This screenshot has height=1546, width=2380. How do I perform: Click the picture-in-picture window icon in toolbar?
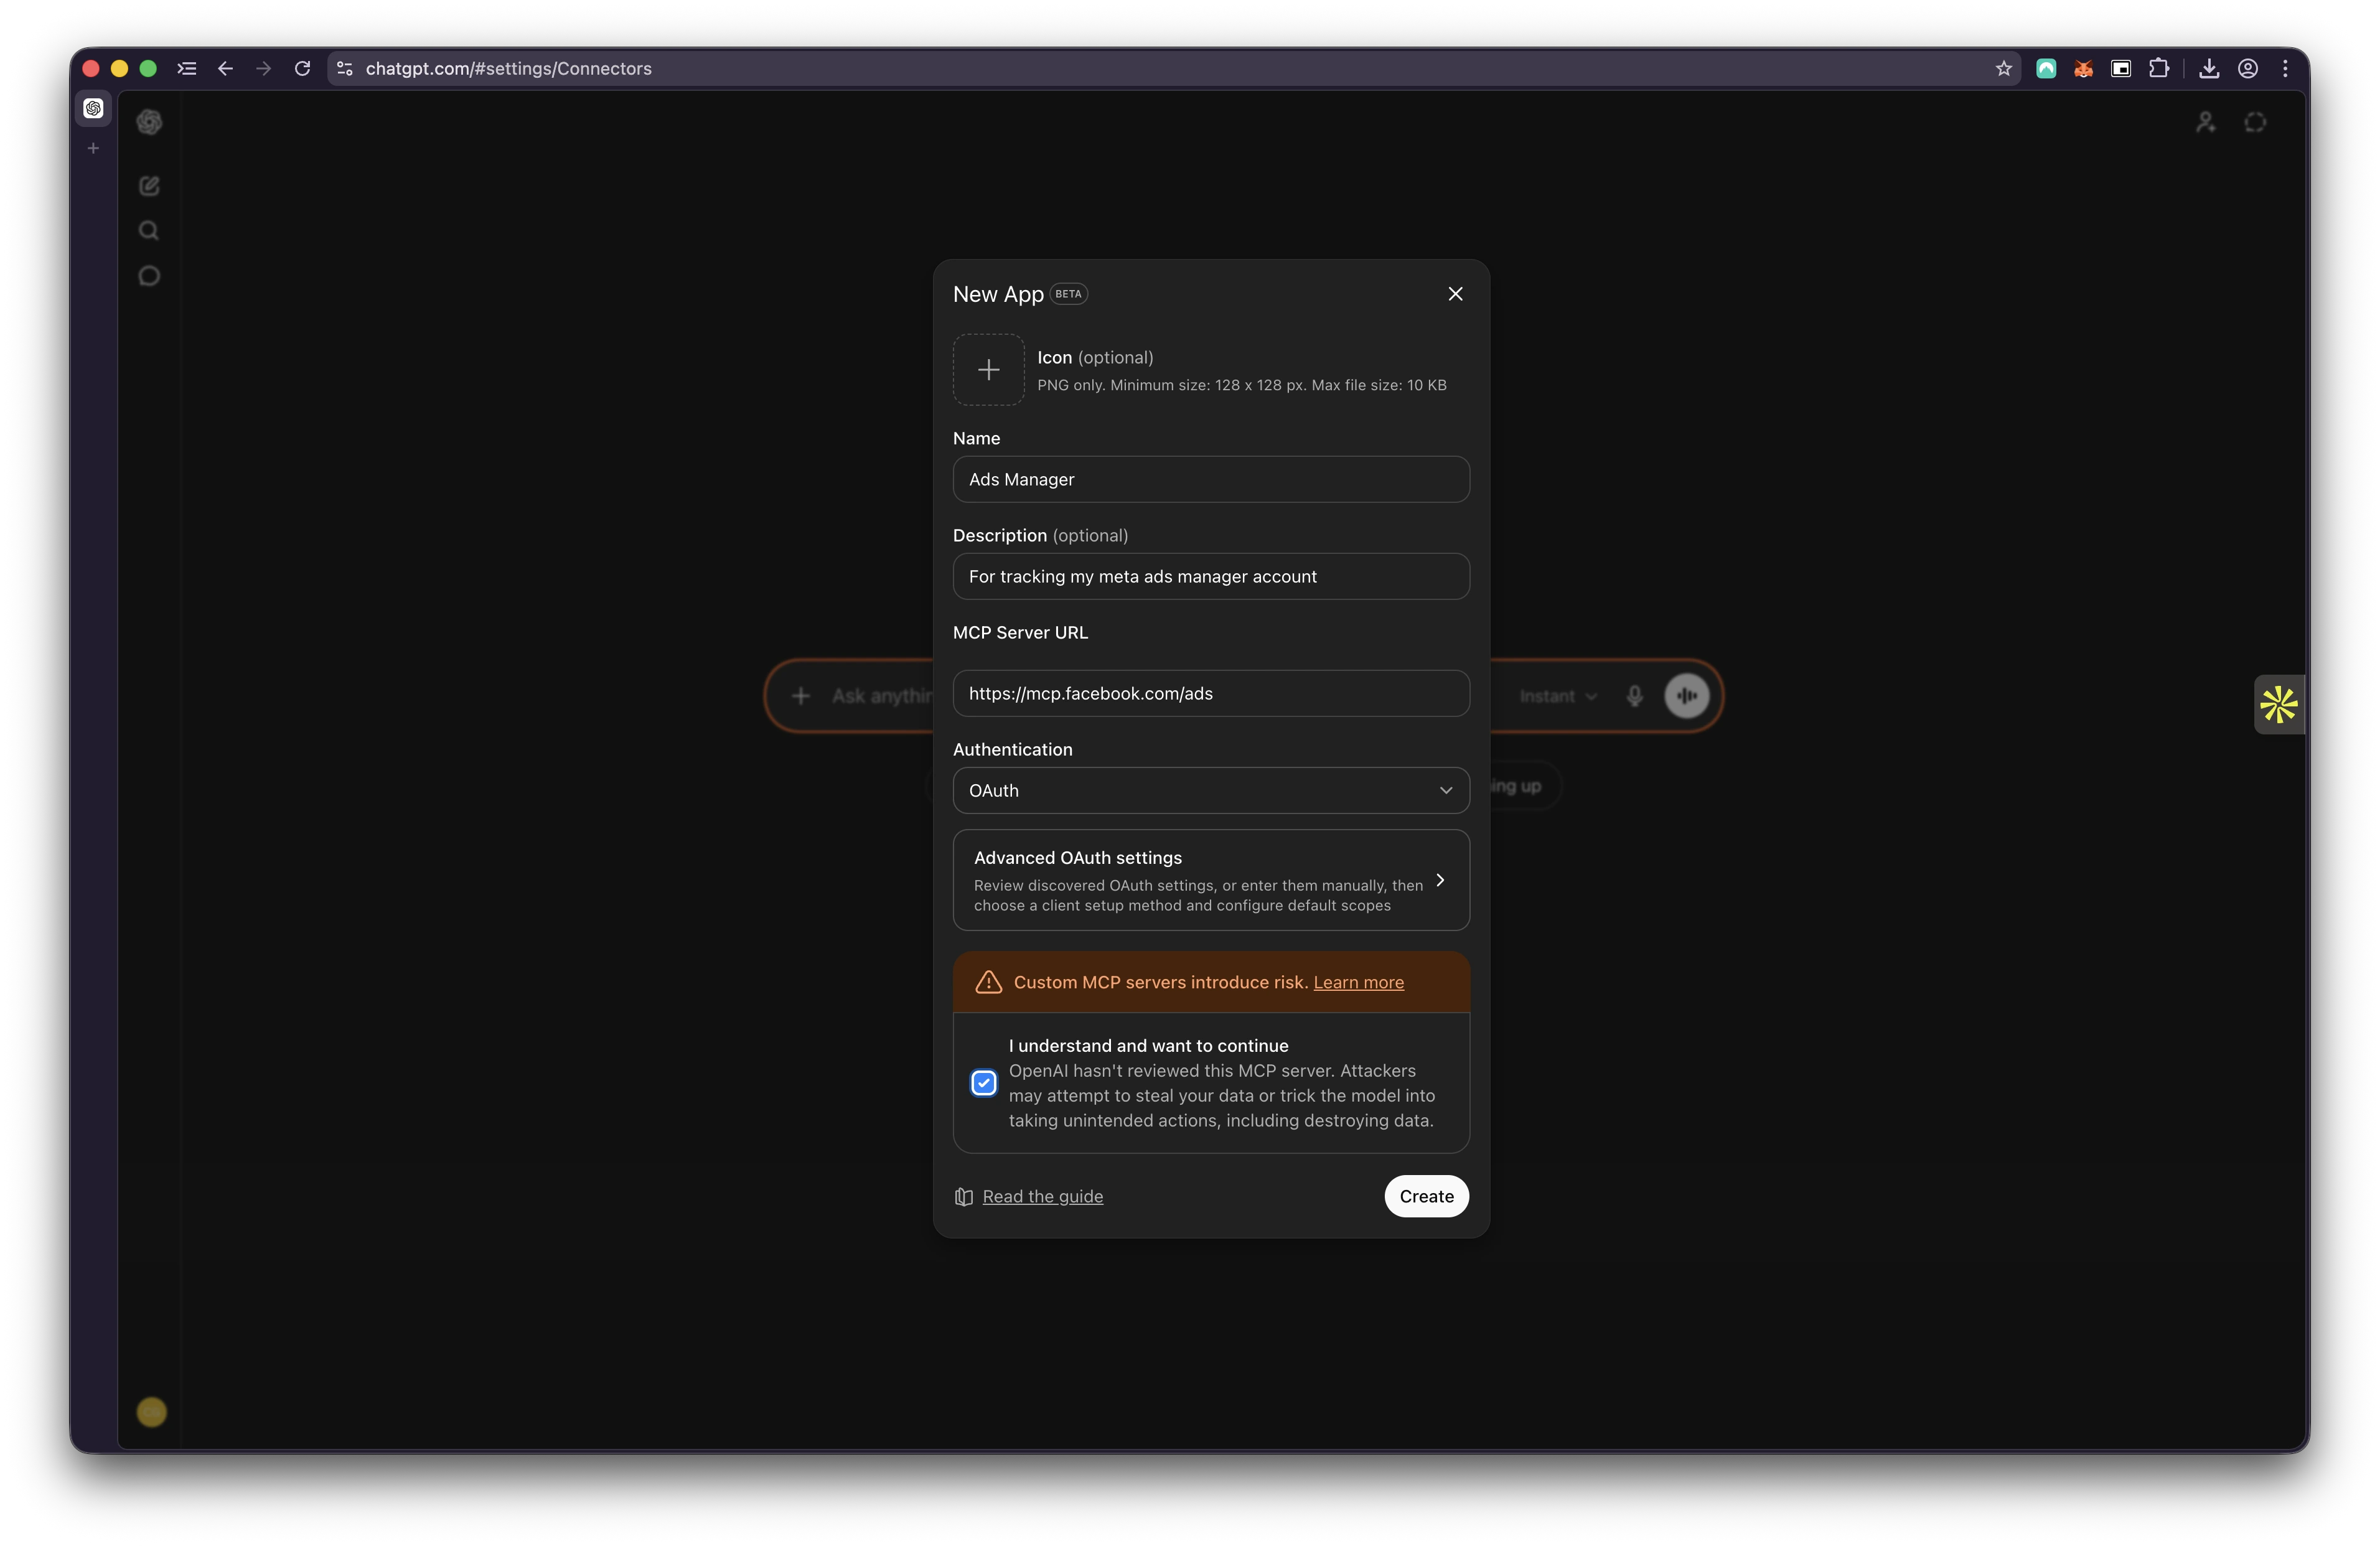click(x=2121, y=68)
